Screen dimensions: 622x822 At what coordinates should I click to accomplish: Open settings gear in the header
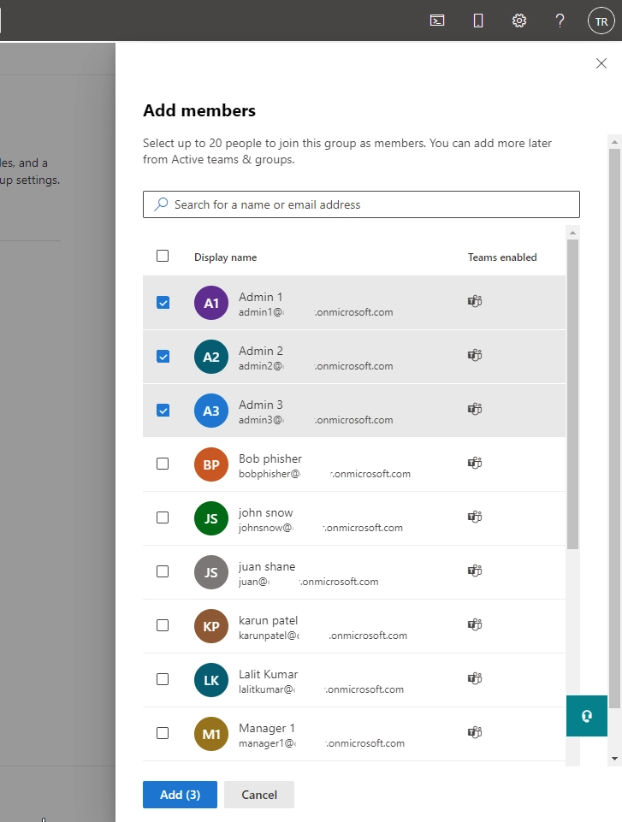coord(519,21)
